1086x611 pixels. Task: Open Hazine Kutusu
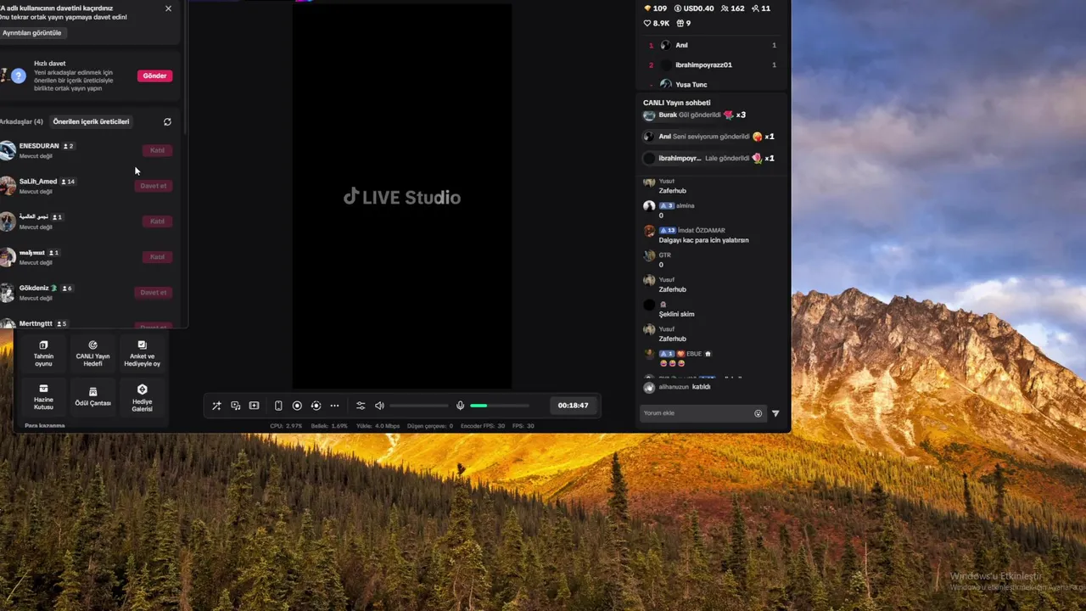[x=43, y=397]
